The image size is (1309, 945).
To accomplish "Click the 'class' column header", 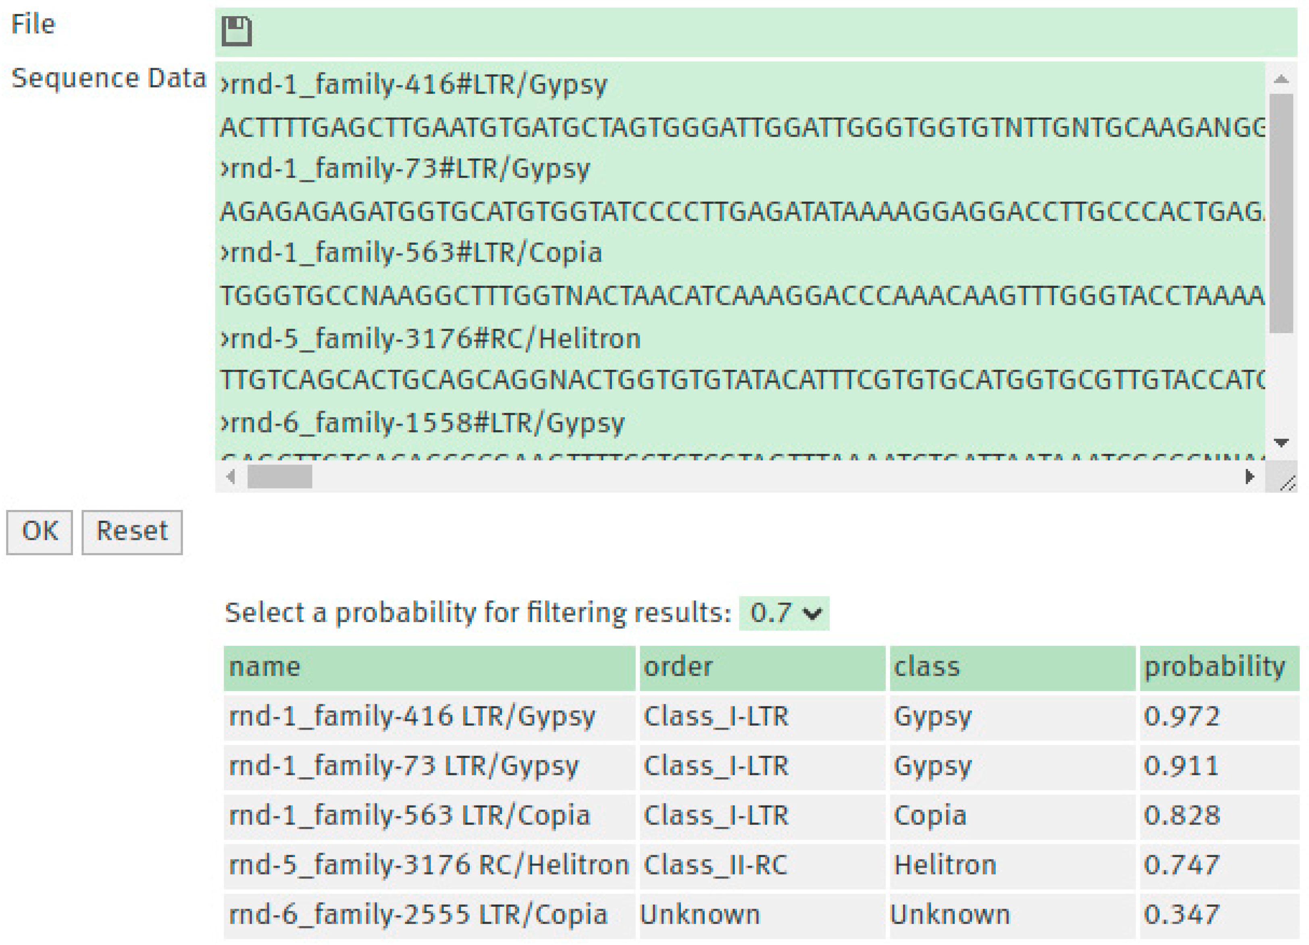I will pyautogui.click(x=1012, y=667).
